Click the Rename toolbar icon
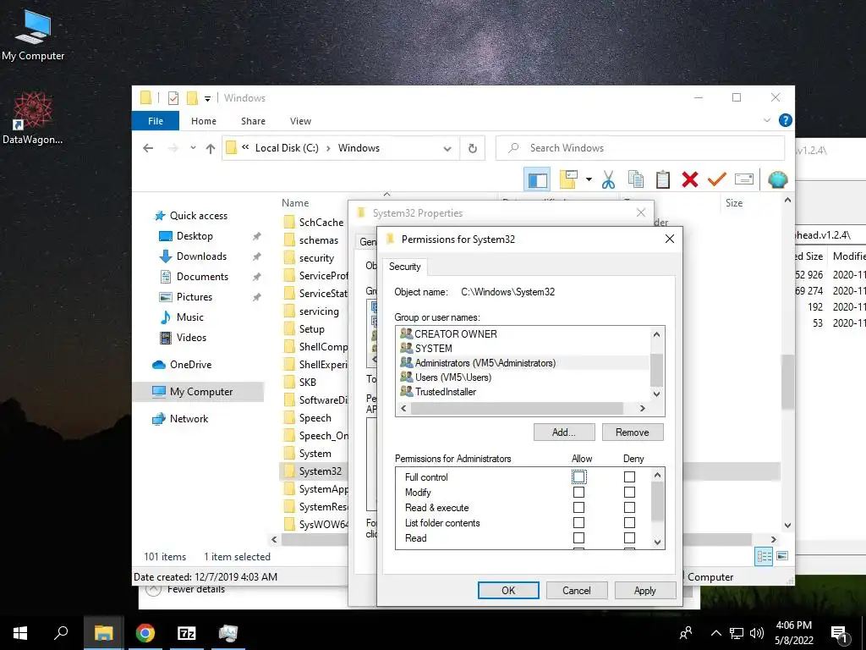Screen dimensions: 866x650 click(x=744, y=179)
